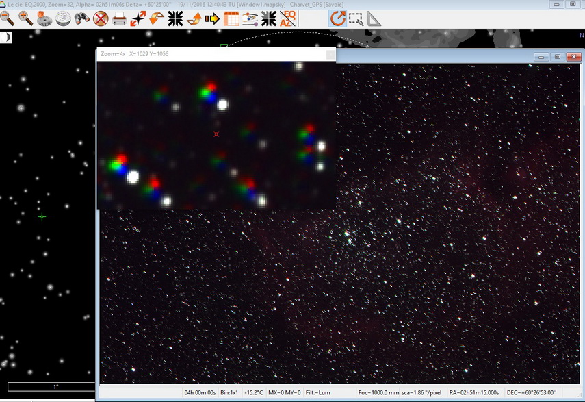Viewport: 585px width, 402px height.
Task: Click the moon phase icon on map
Action: coord(6,37)
